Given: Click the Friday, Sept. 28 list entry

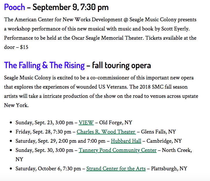Looking at the screenshot, I should pos(96,132).
